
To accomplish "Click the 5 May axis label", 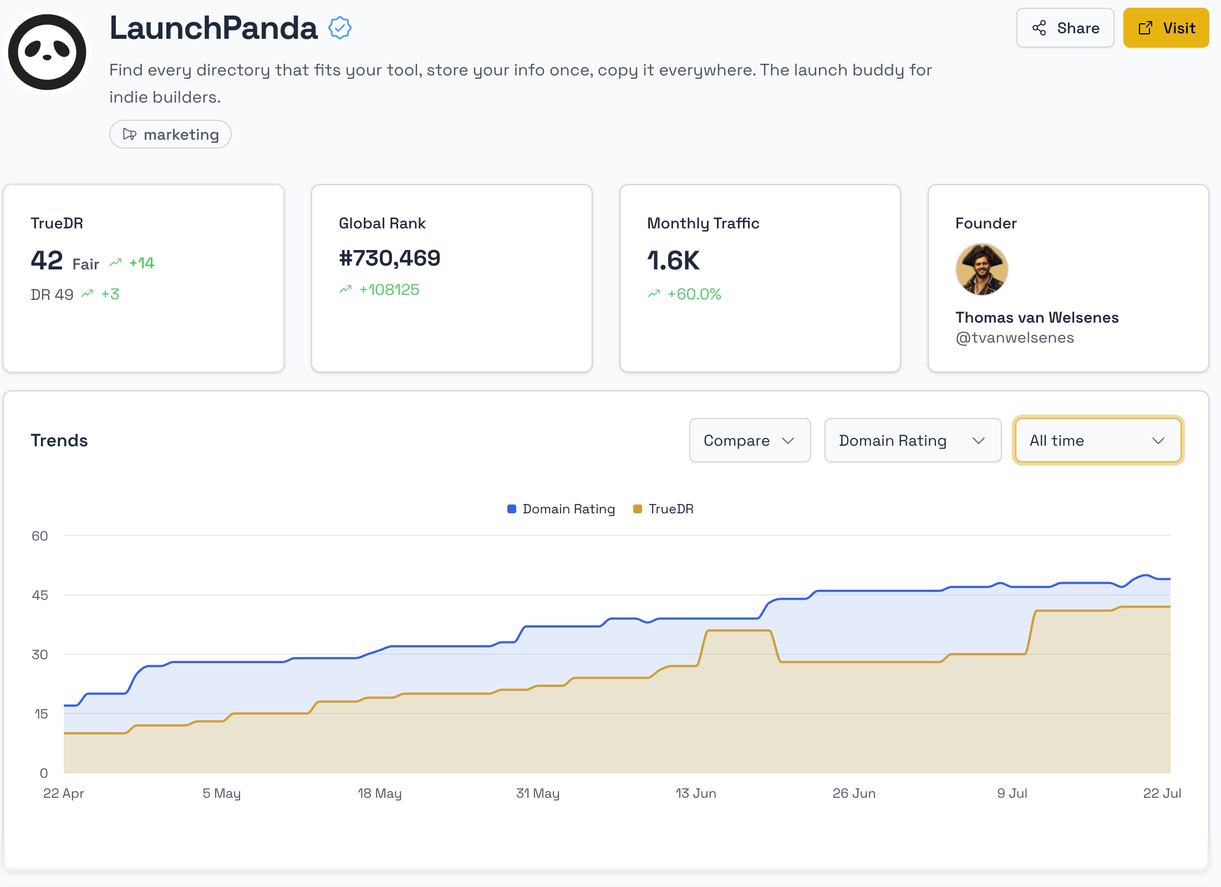I will [222, 793].
